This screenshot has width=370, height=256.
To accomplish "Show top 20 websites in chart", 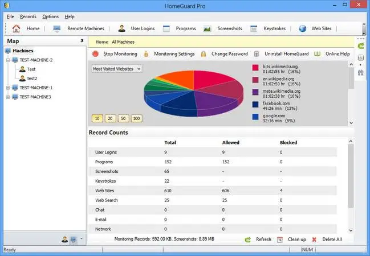I will pos(110,118).
